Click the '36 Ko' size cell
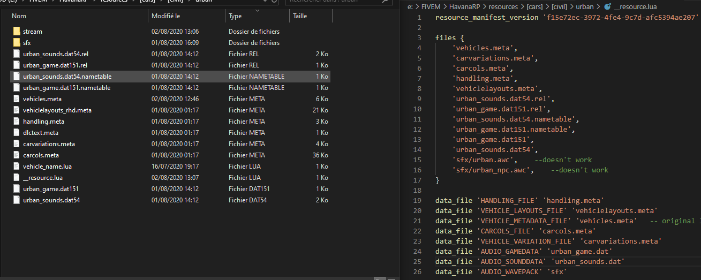The image size is (701, 280). point(320,155)
